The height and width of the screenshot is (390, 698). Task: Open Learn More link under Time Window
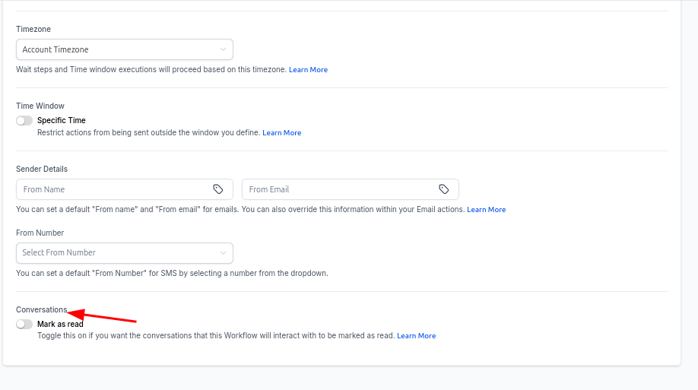point(281,133)
